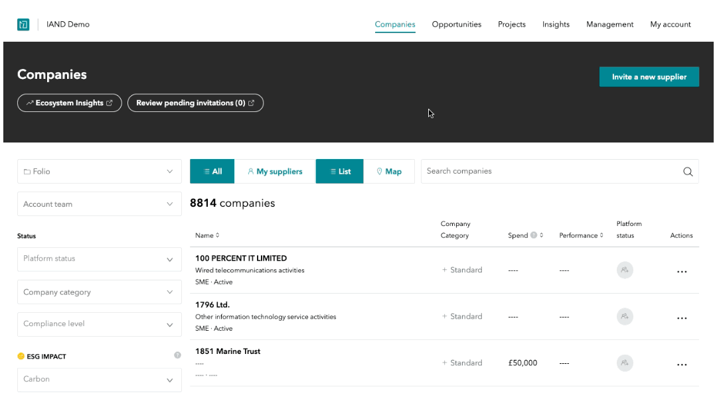717x403 pixels.
Task: Expand the Compliance level filter
Action: pyautogui.click(x=99, y=324)
